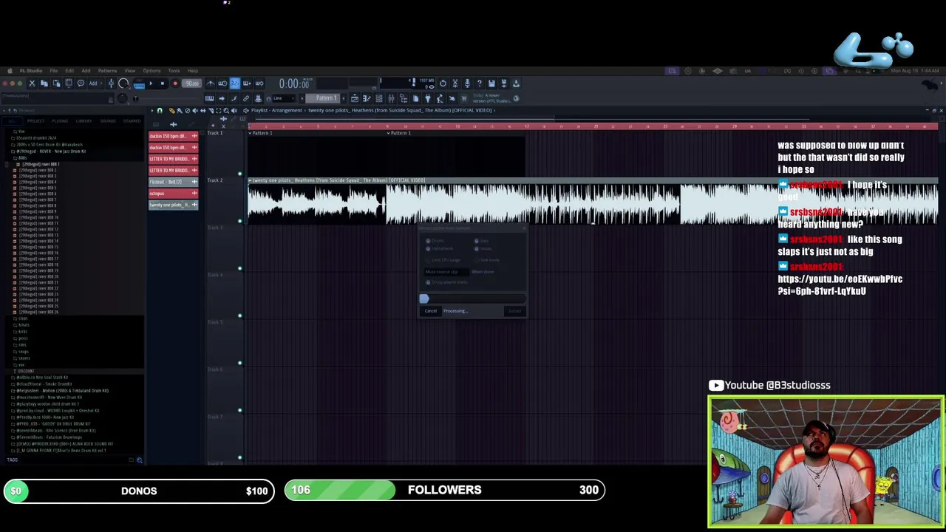Viewport: 946px width, 532px height.
Task: Select the playlist zoom tool icon
Action: point(225,110)
